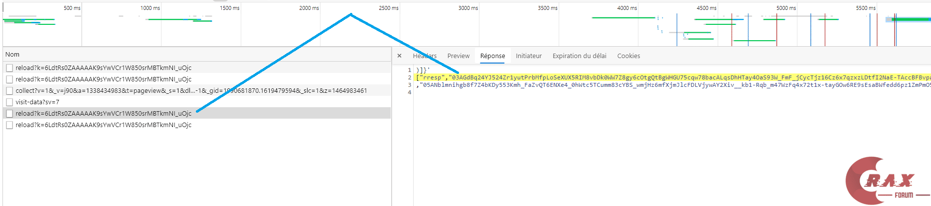Click the file icon of visit-data request

coord(9,102)
